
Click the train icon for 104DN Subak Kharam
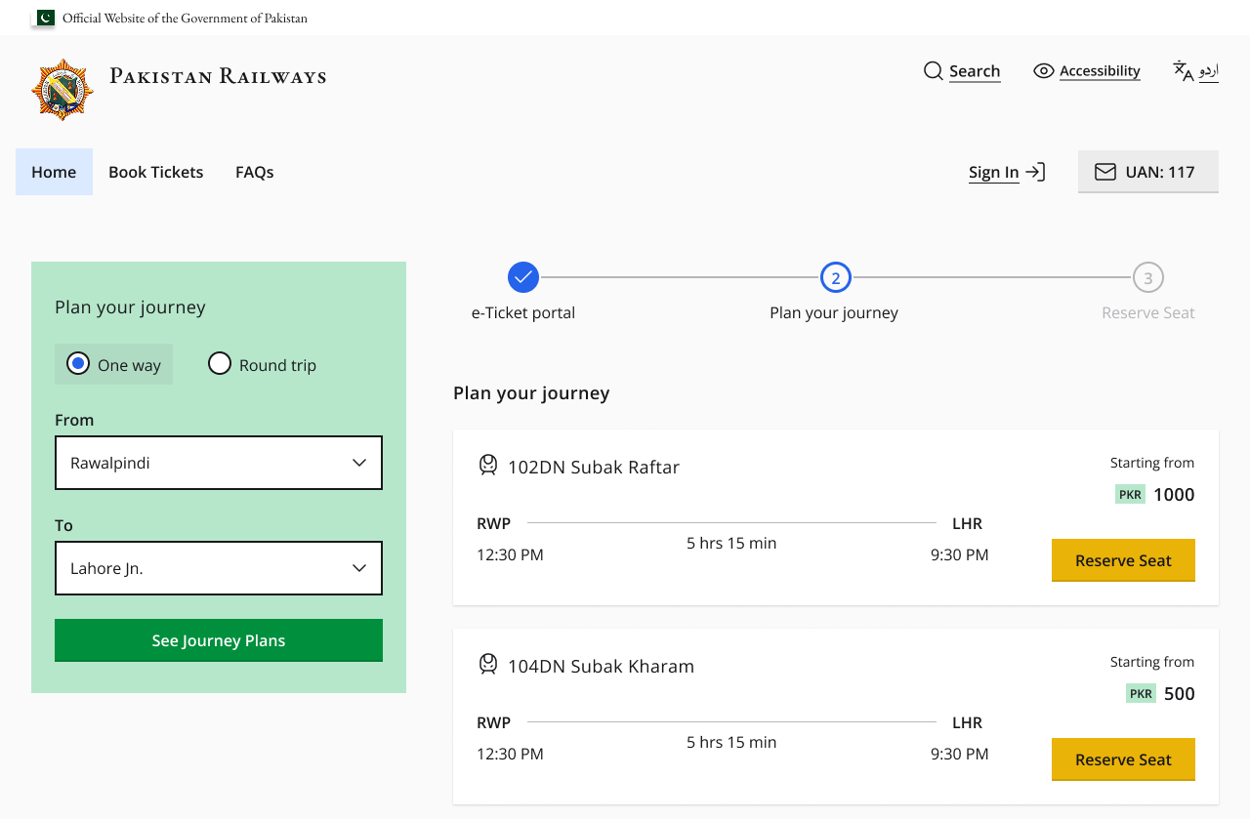coord(488,665)
